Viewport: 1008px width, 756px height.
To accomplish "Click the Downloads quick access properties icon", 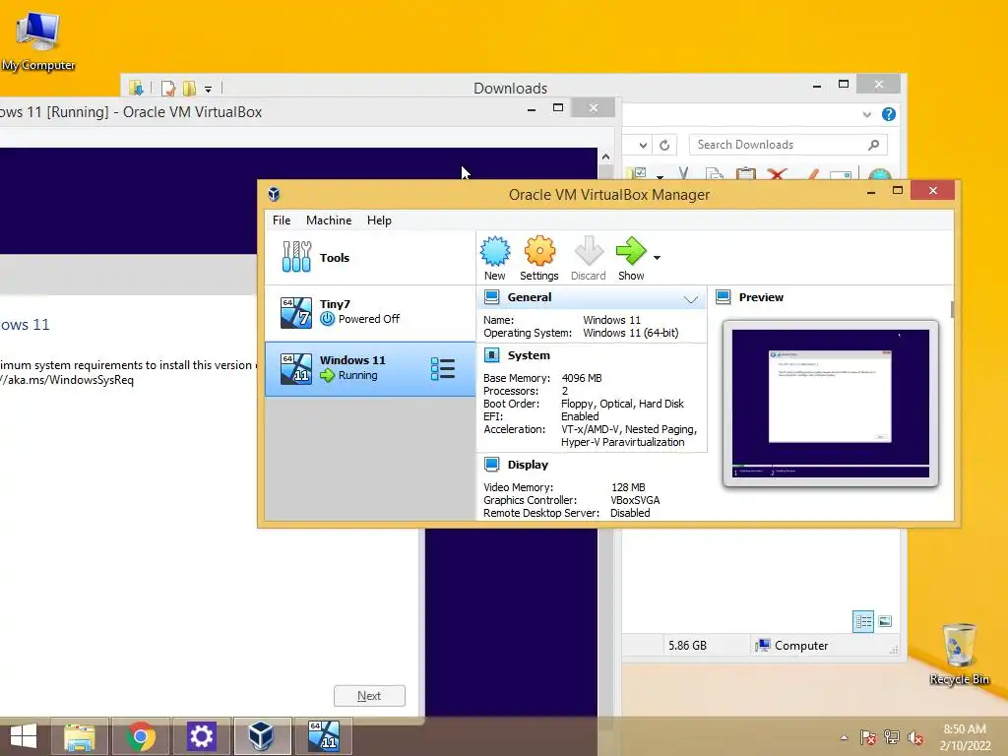I will [x=168, y=88].
